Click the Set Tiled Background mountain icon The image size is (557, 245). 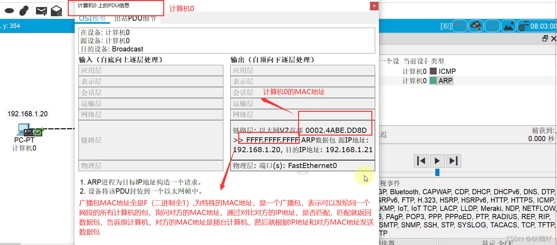click(509, 26)
